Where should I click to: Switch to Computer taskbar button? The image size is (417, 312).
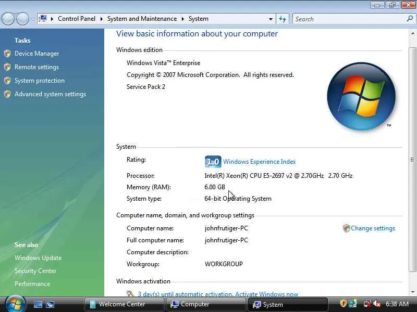(x=205, y=304)
